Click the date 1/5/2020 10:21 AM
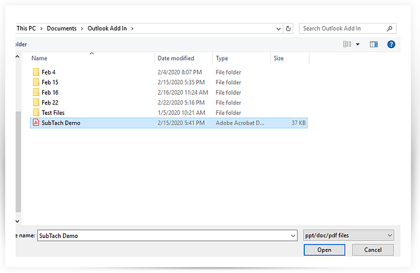 [181, 113]
